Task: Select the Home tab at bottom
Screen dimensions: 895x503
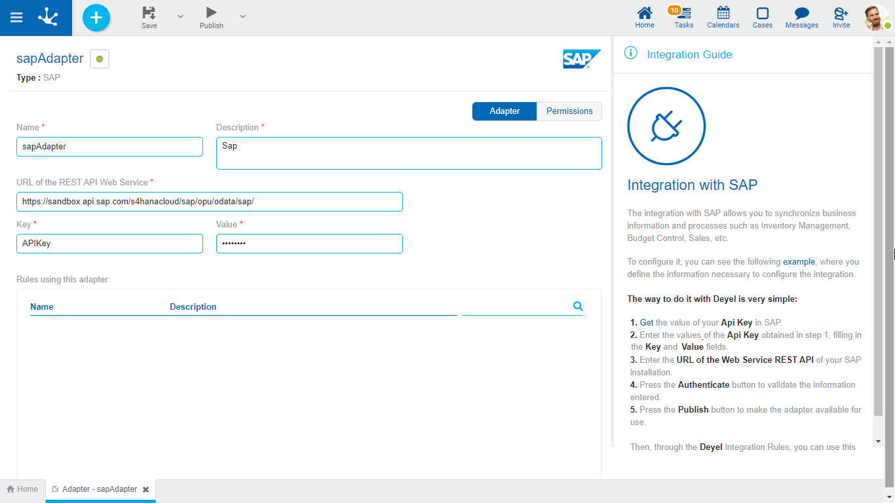Action: pyautogui.click(x=22, y=489)
